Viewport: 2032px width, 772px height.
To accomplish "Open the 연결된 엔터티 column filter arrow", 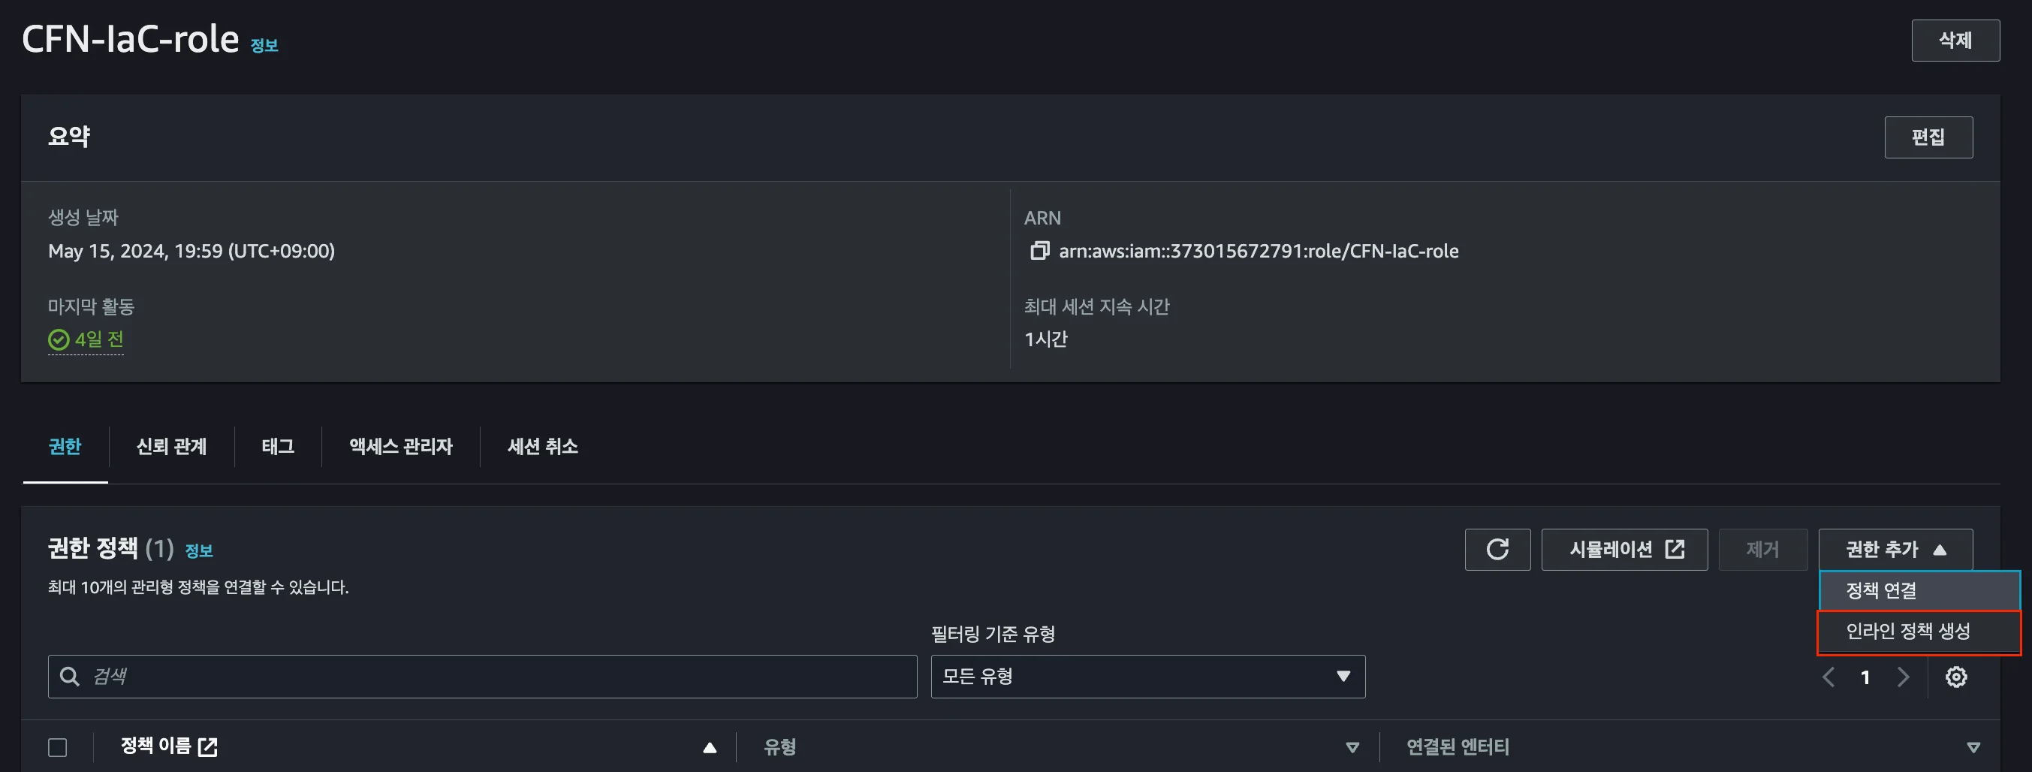I will pyautogui.click(x=1973, y=745).
